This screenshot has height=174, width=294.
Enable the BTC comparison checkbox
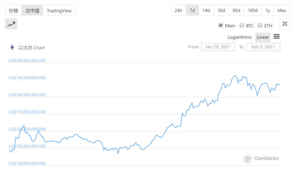point(242,25)
